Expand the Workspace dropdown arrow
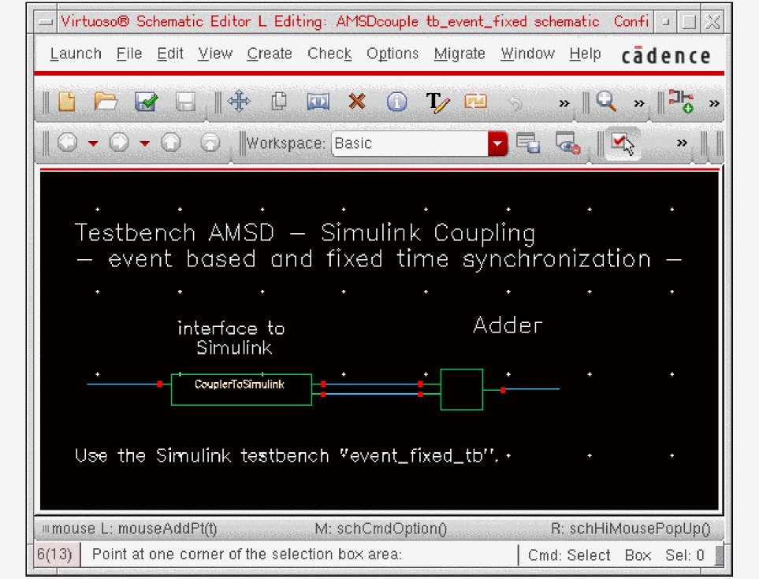759x579 pixels. point(497,143)
